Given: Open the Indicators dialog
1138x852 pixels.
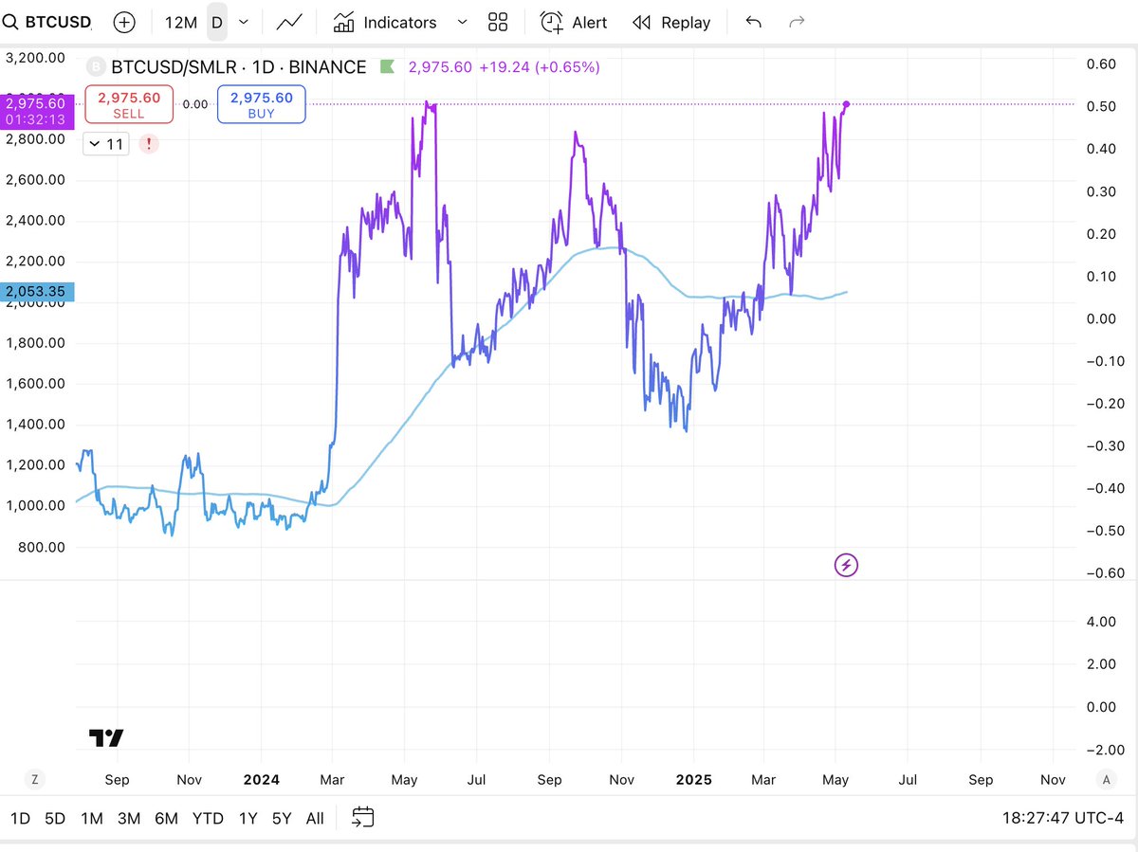Looking at the screenshot, I should point(385,22).
